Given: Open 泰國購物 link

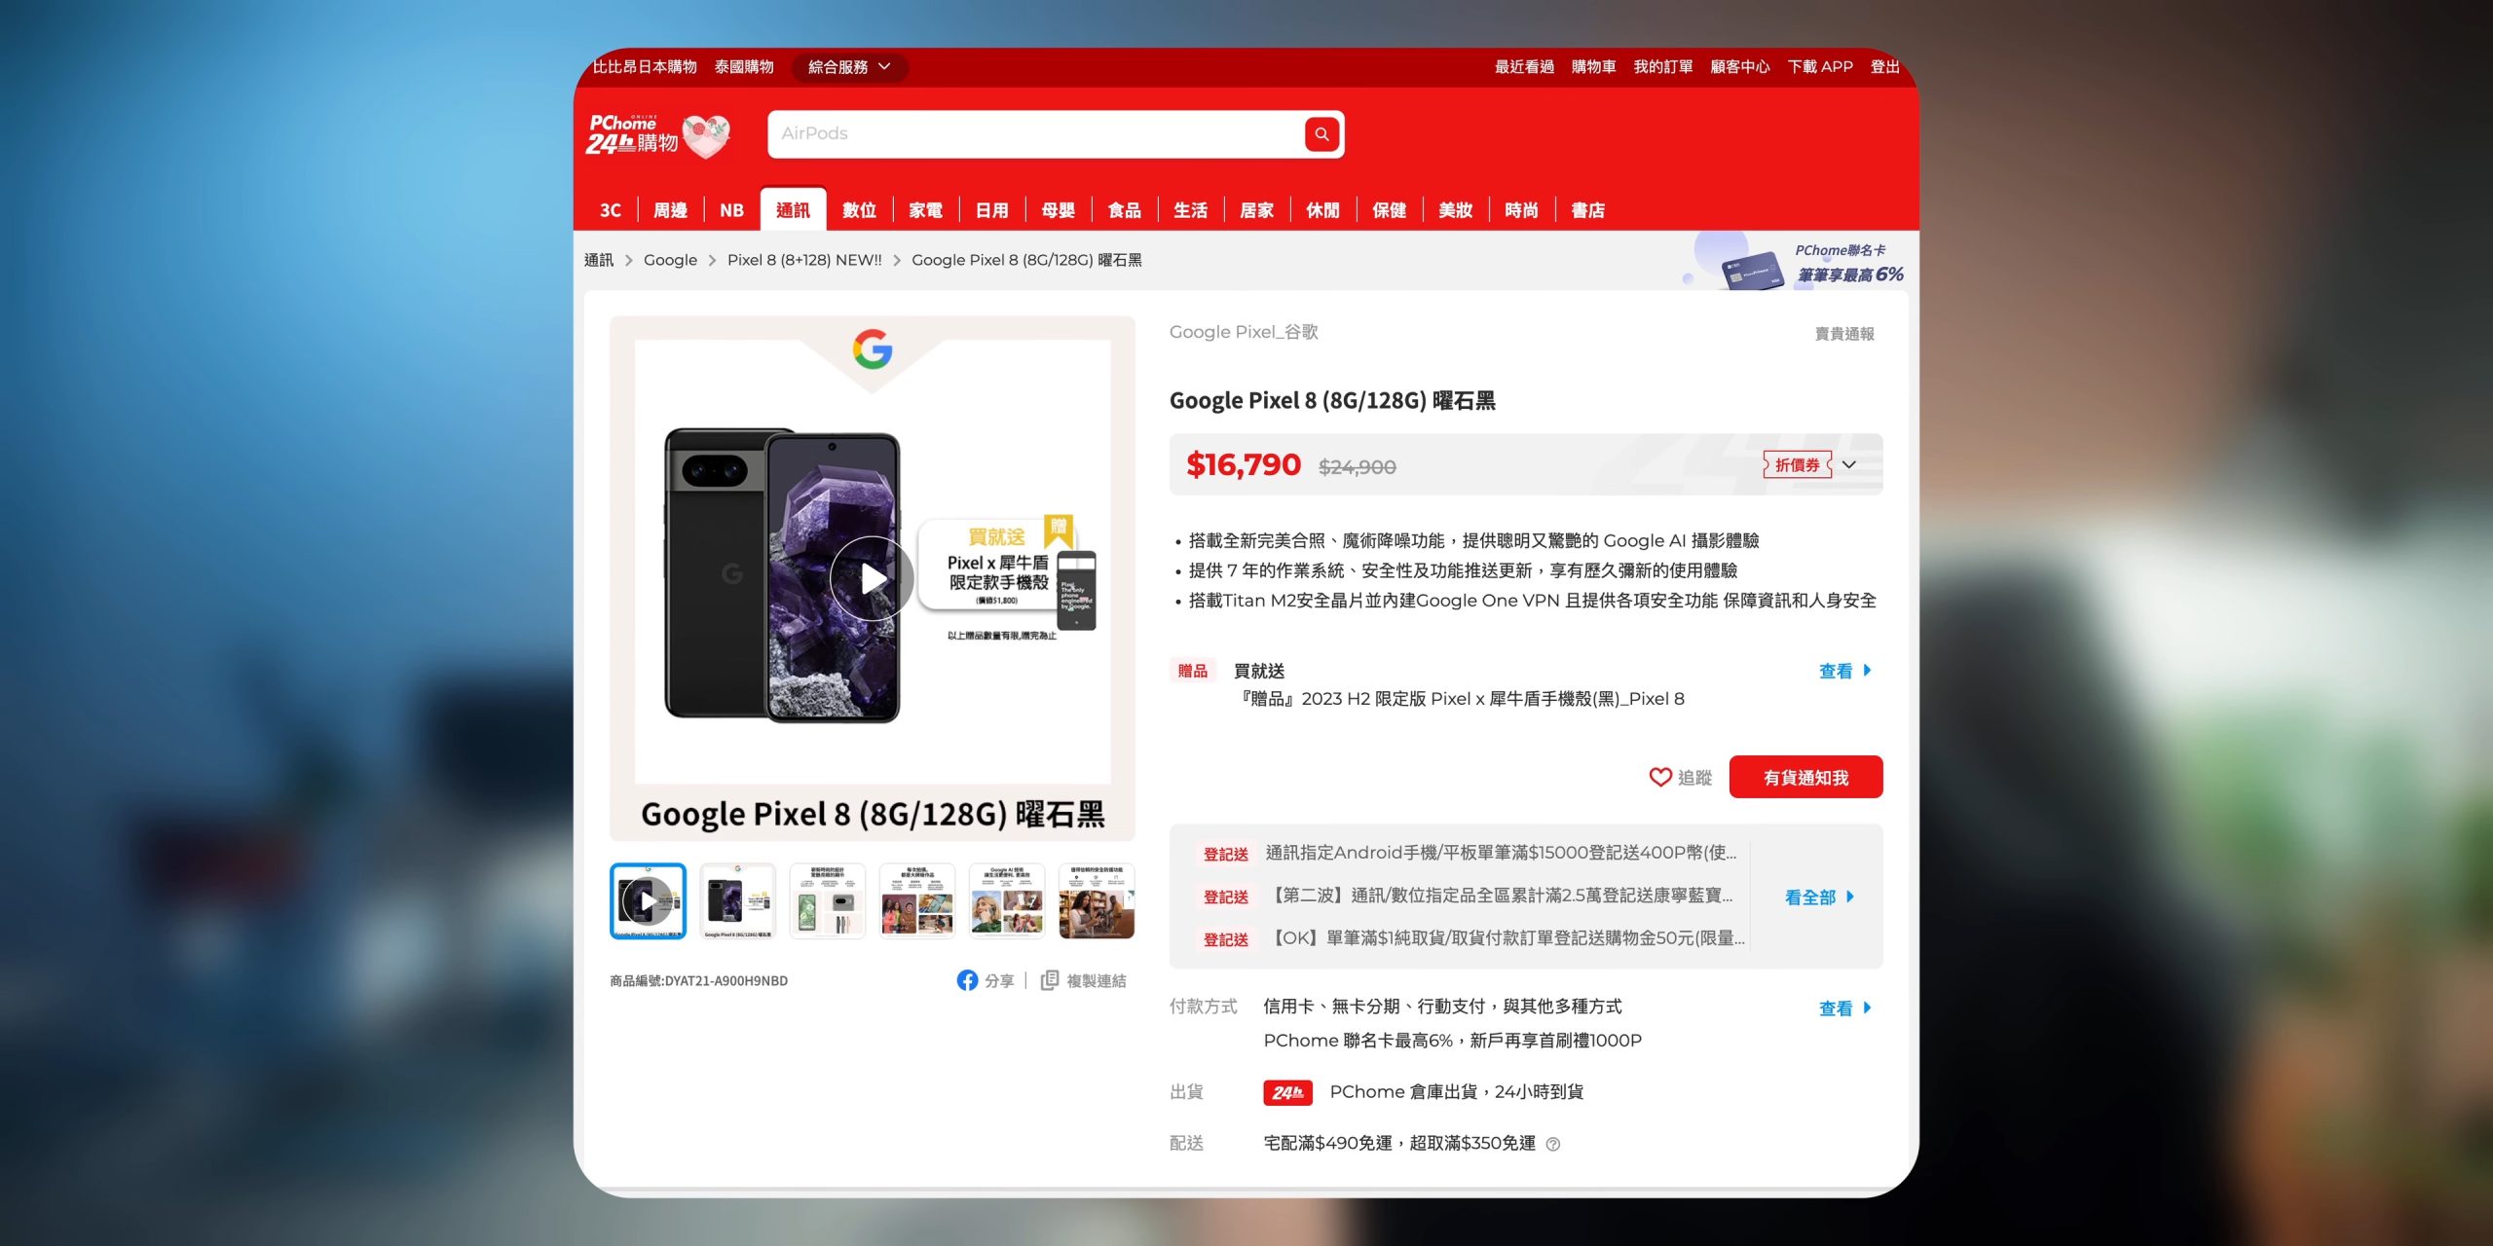Looking at the screenshot, I should coord(744,67).
